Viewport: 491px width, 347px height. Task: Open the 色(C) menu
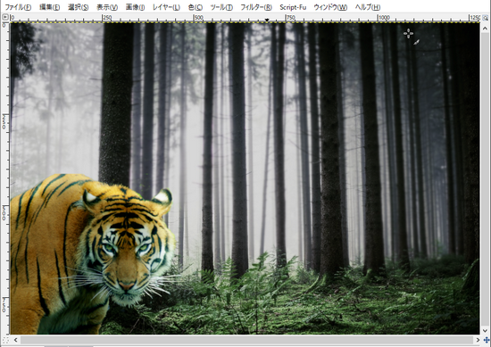pos(196,7)
